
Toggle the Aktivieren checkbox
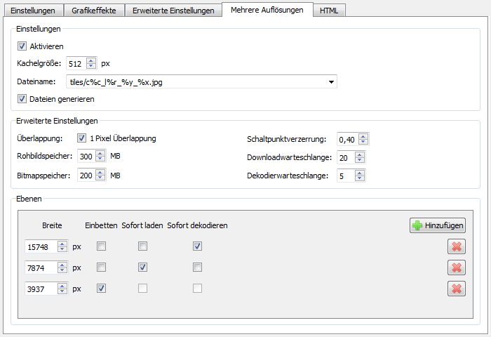pos(22,46)
